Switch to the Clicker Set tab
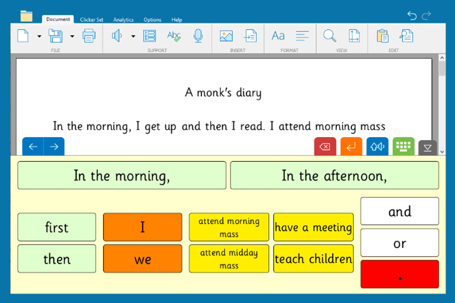This screenshot has width=455, height=303. click(92, 20)
